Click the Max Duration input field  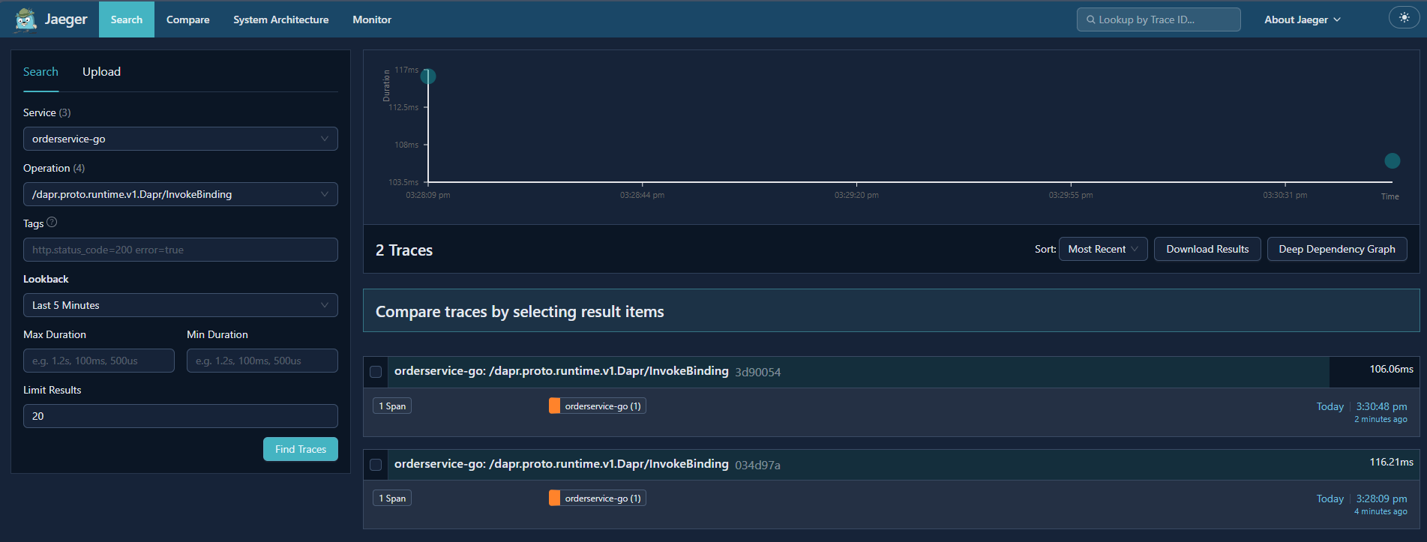99,361
